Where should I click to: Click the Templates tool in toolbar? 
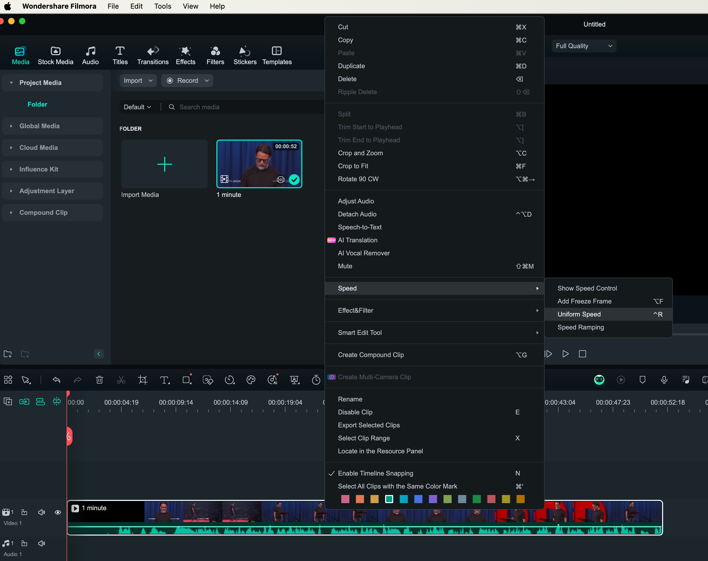coord(277,55)
